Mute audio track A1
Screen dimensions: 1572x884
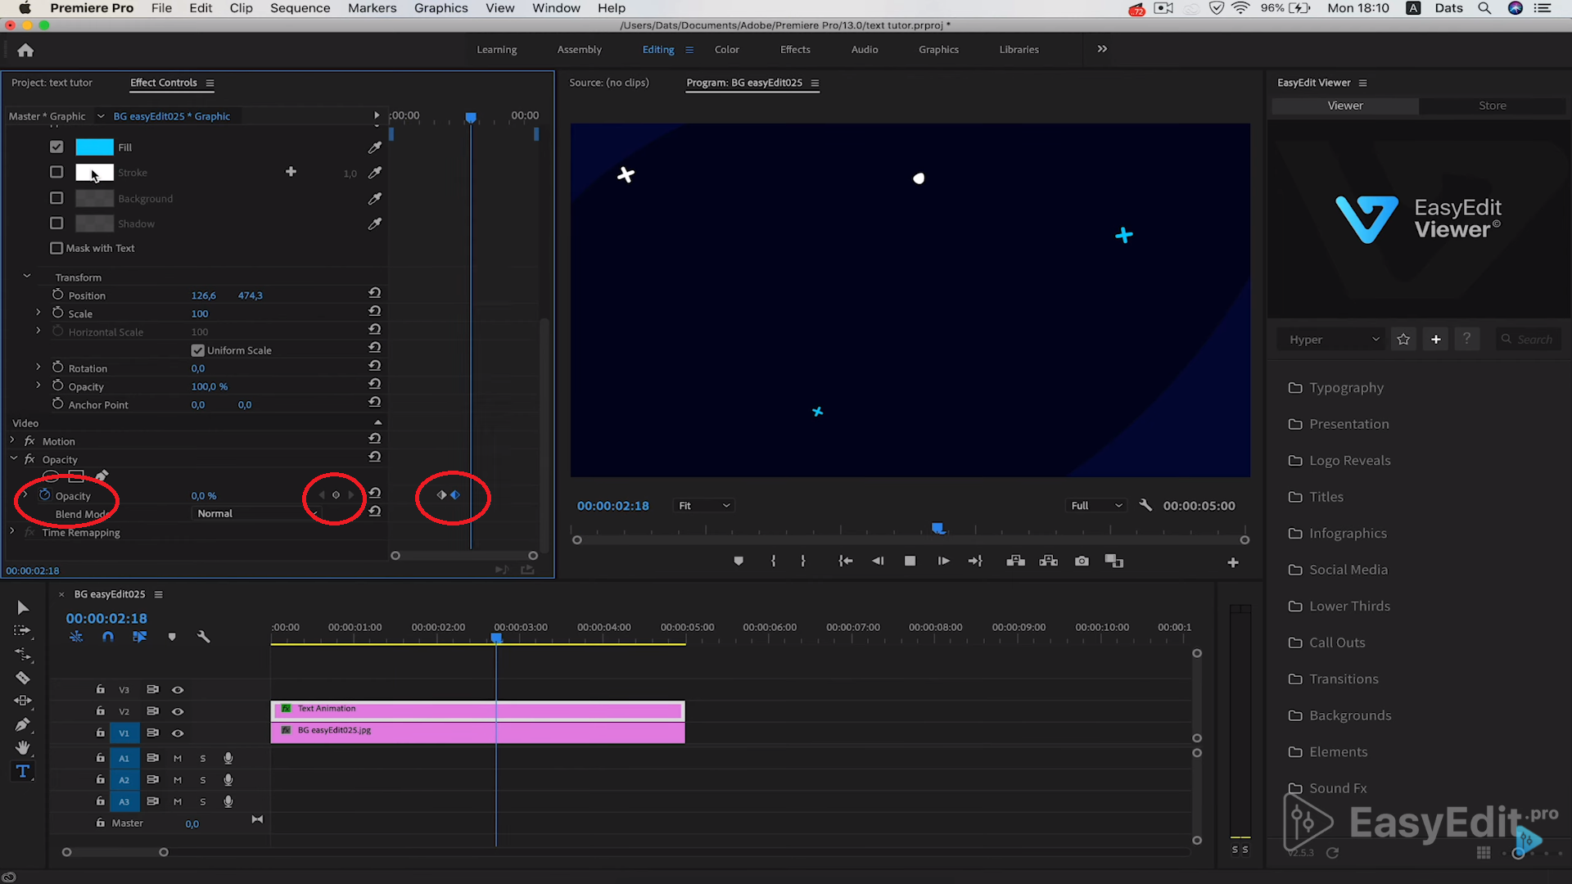pyautogui.click(x=178, y=759)
